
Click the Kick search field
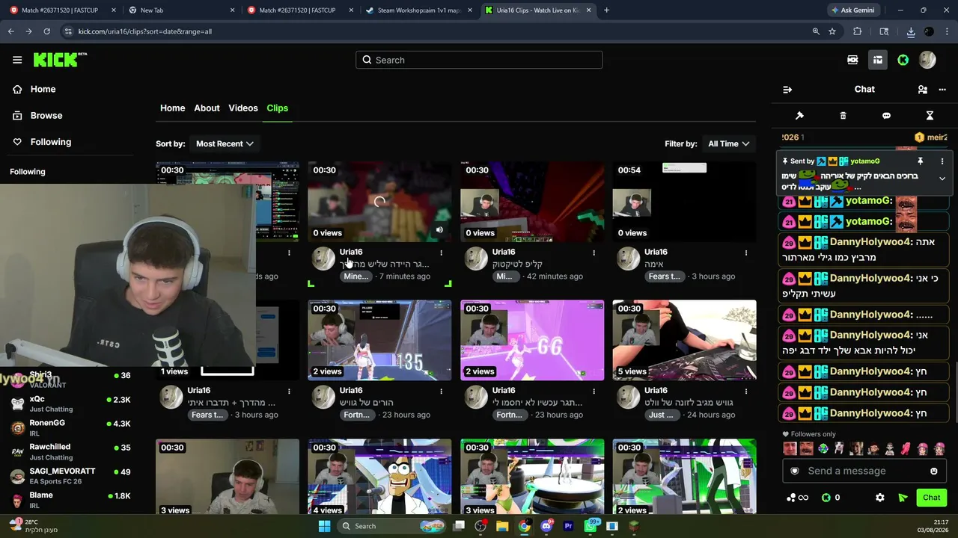[479, 60]
